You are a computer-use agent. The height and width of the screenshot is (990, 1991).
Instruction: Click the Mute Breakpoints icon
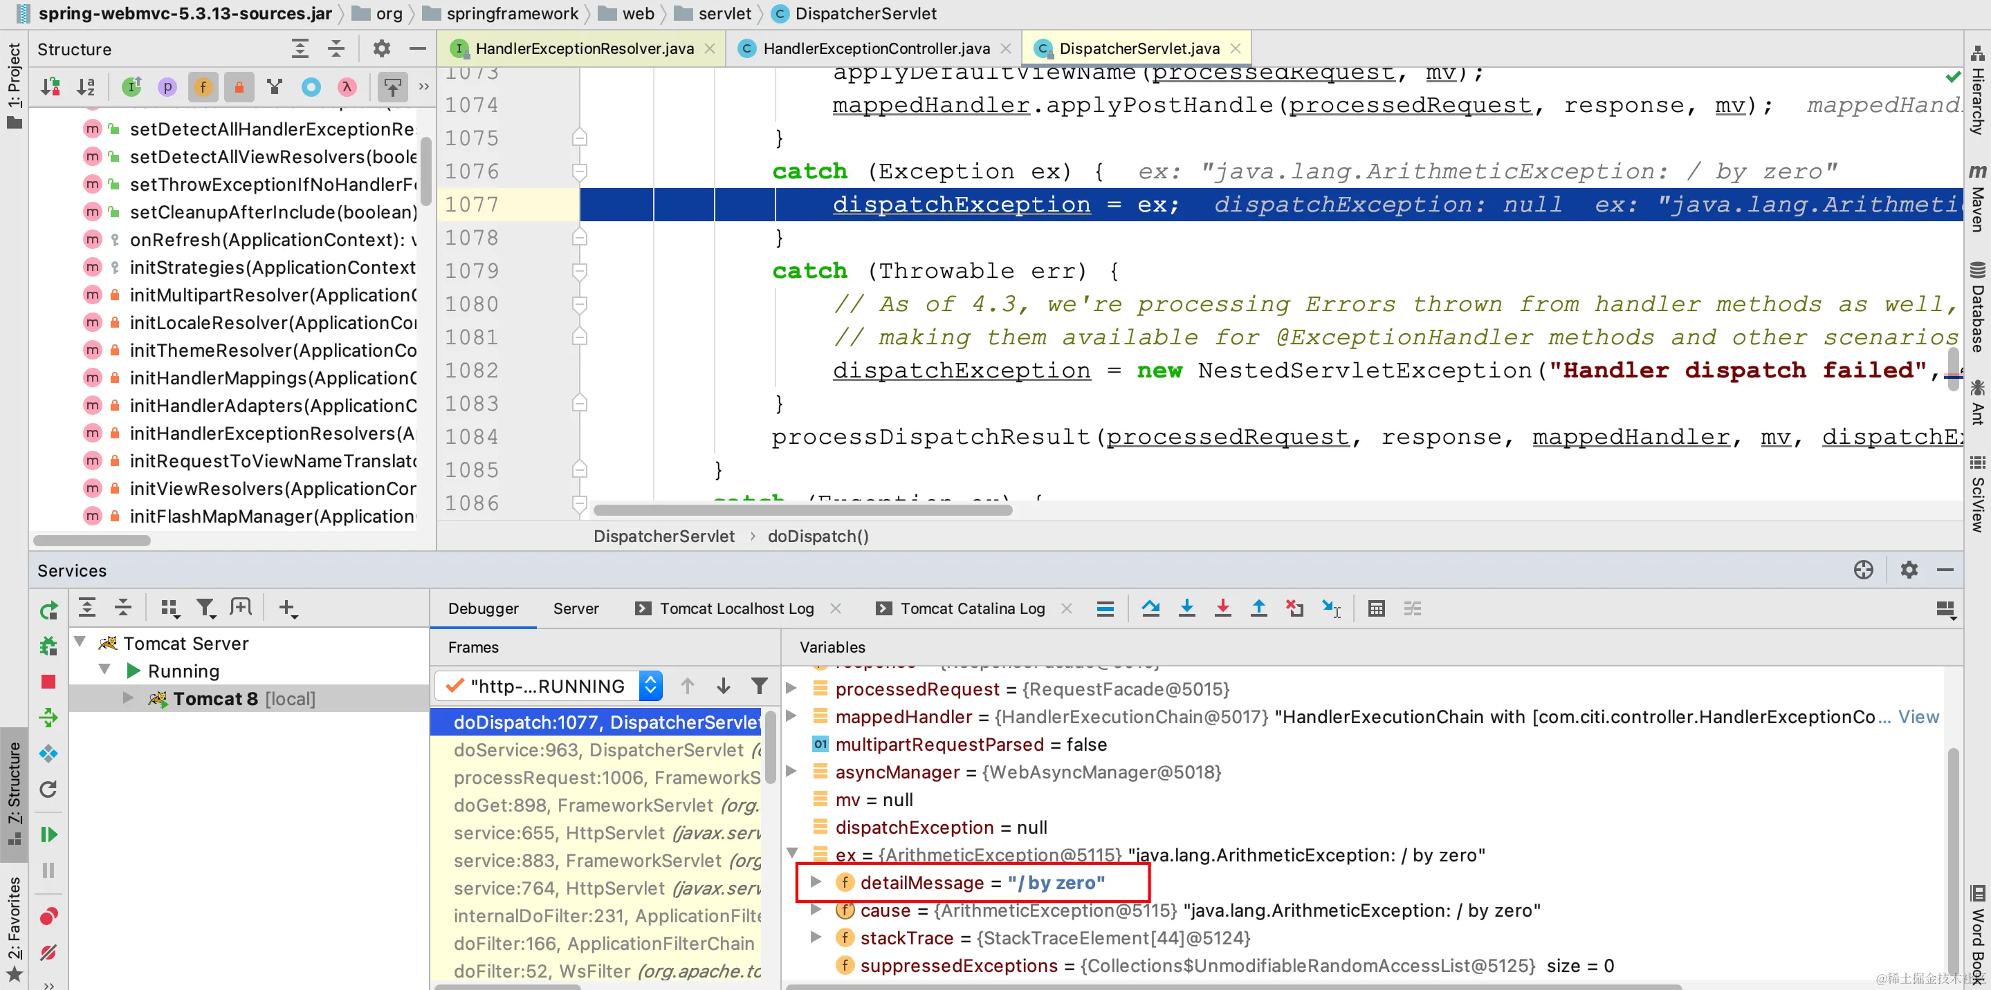tap(48, 952)
